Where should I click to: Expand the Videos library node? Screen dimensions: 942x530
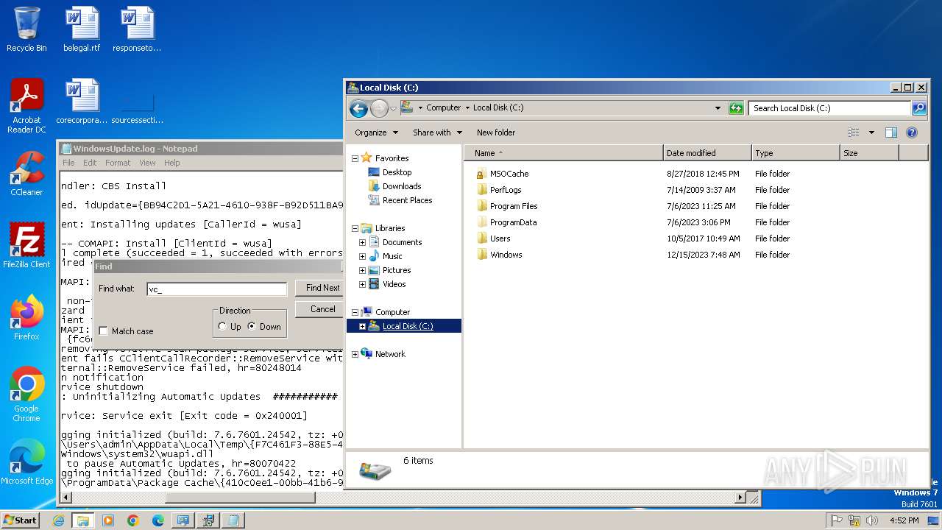coord(362,284)
